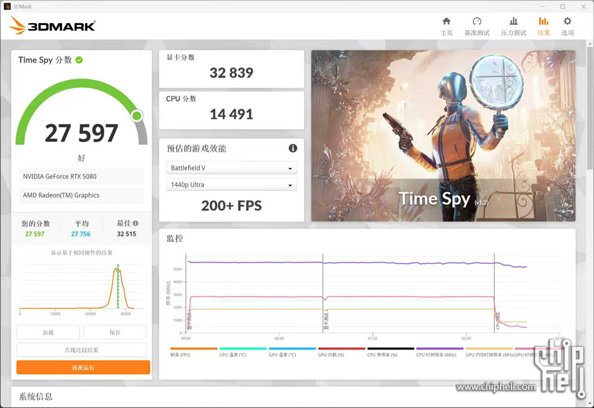Click the black CPU 使用率 legend swatch
Screen dimensions: 594x408
point(391,349)
